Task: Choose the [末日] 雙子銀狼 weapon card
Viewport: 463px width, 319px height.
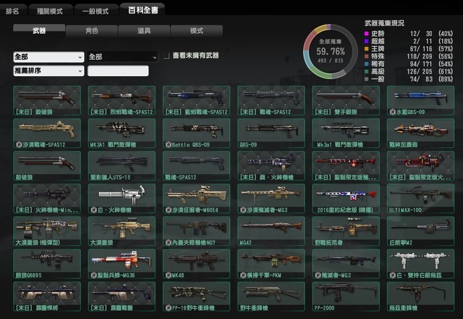Action: 346,101
